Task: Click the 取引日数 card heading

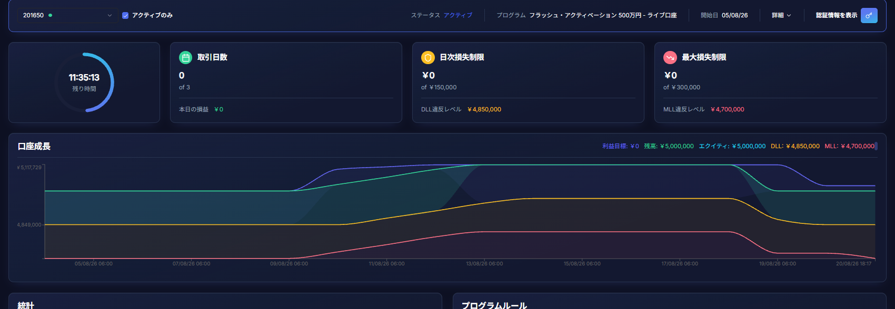Action: click(x=212, y=57)
